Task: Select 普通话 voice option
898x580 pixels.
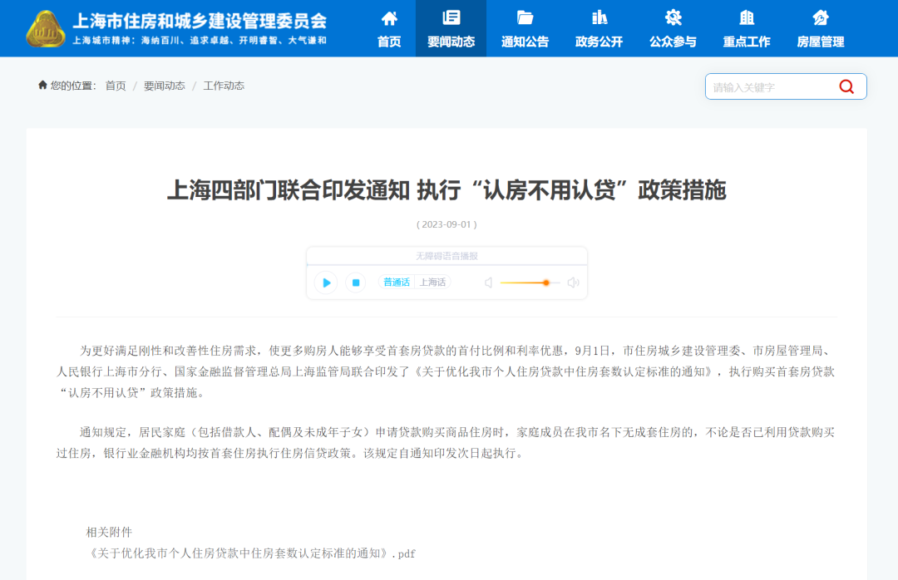Action: pyautogui.click(x=397, y=283)
